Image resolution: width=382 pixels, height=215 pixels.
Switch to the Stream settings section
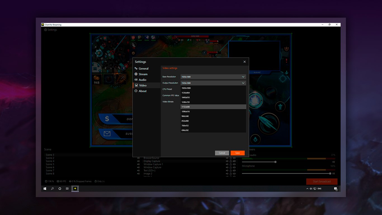tap(147, 74)
